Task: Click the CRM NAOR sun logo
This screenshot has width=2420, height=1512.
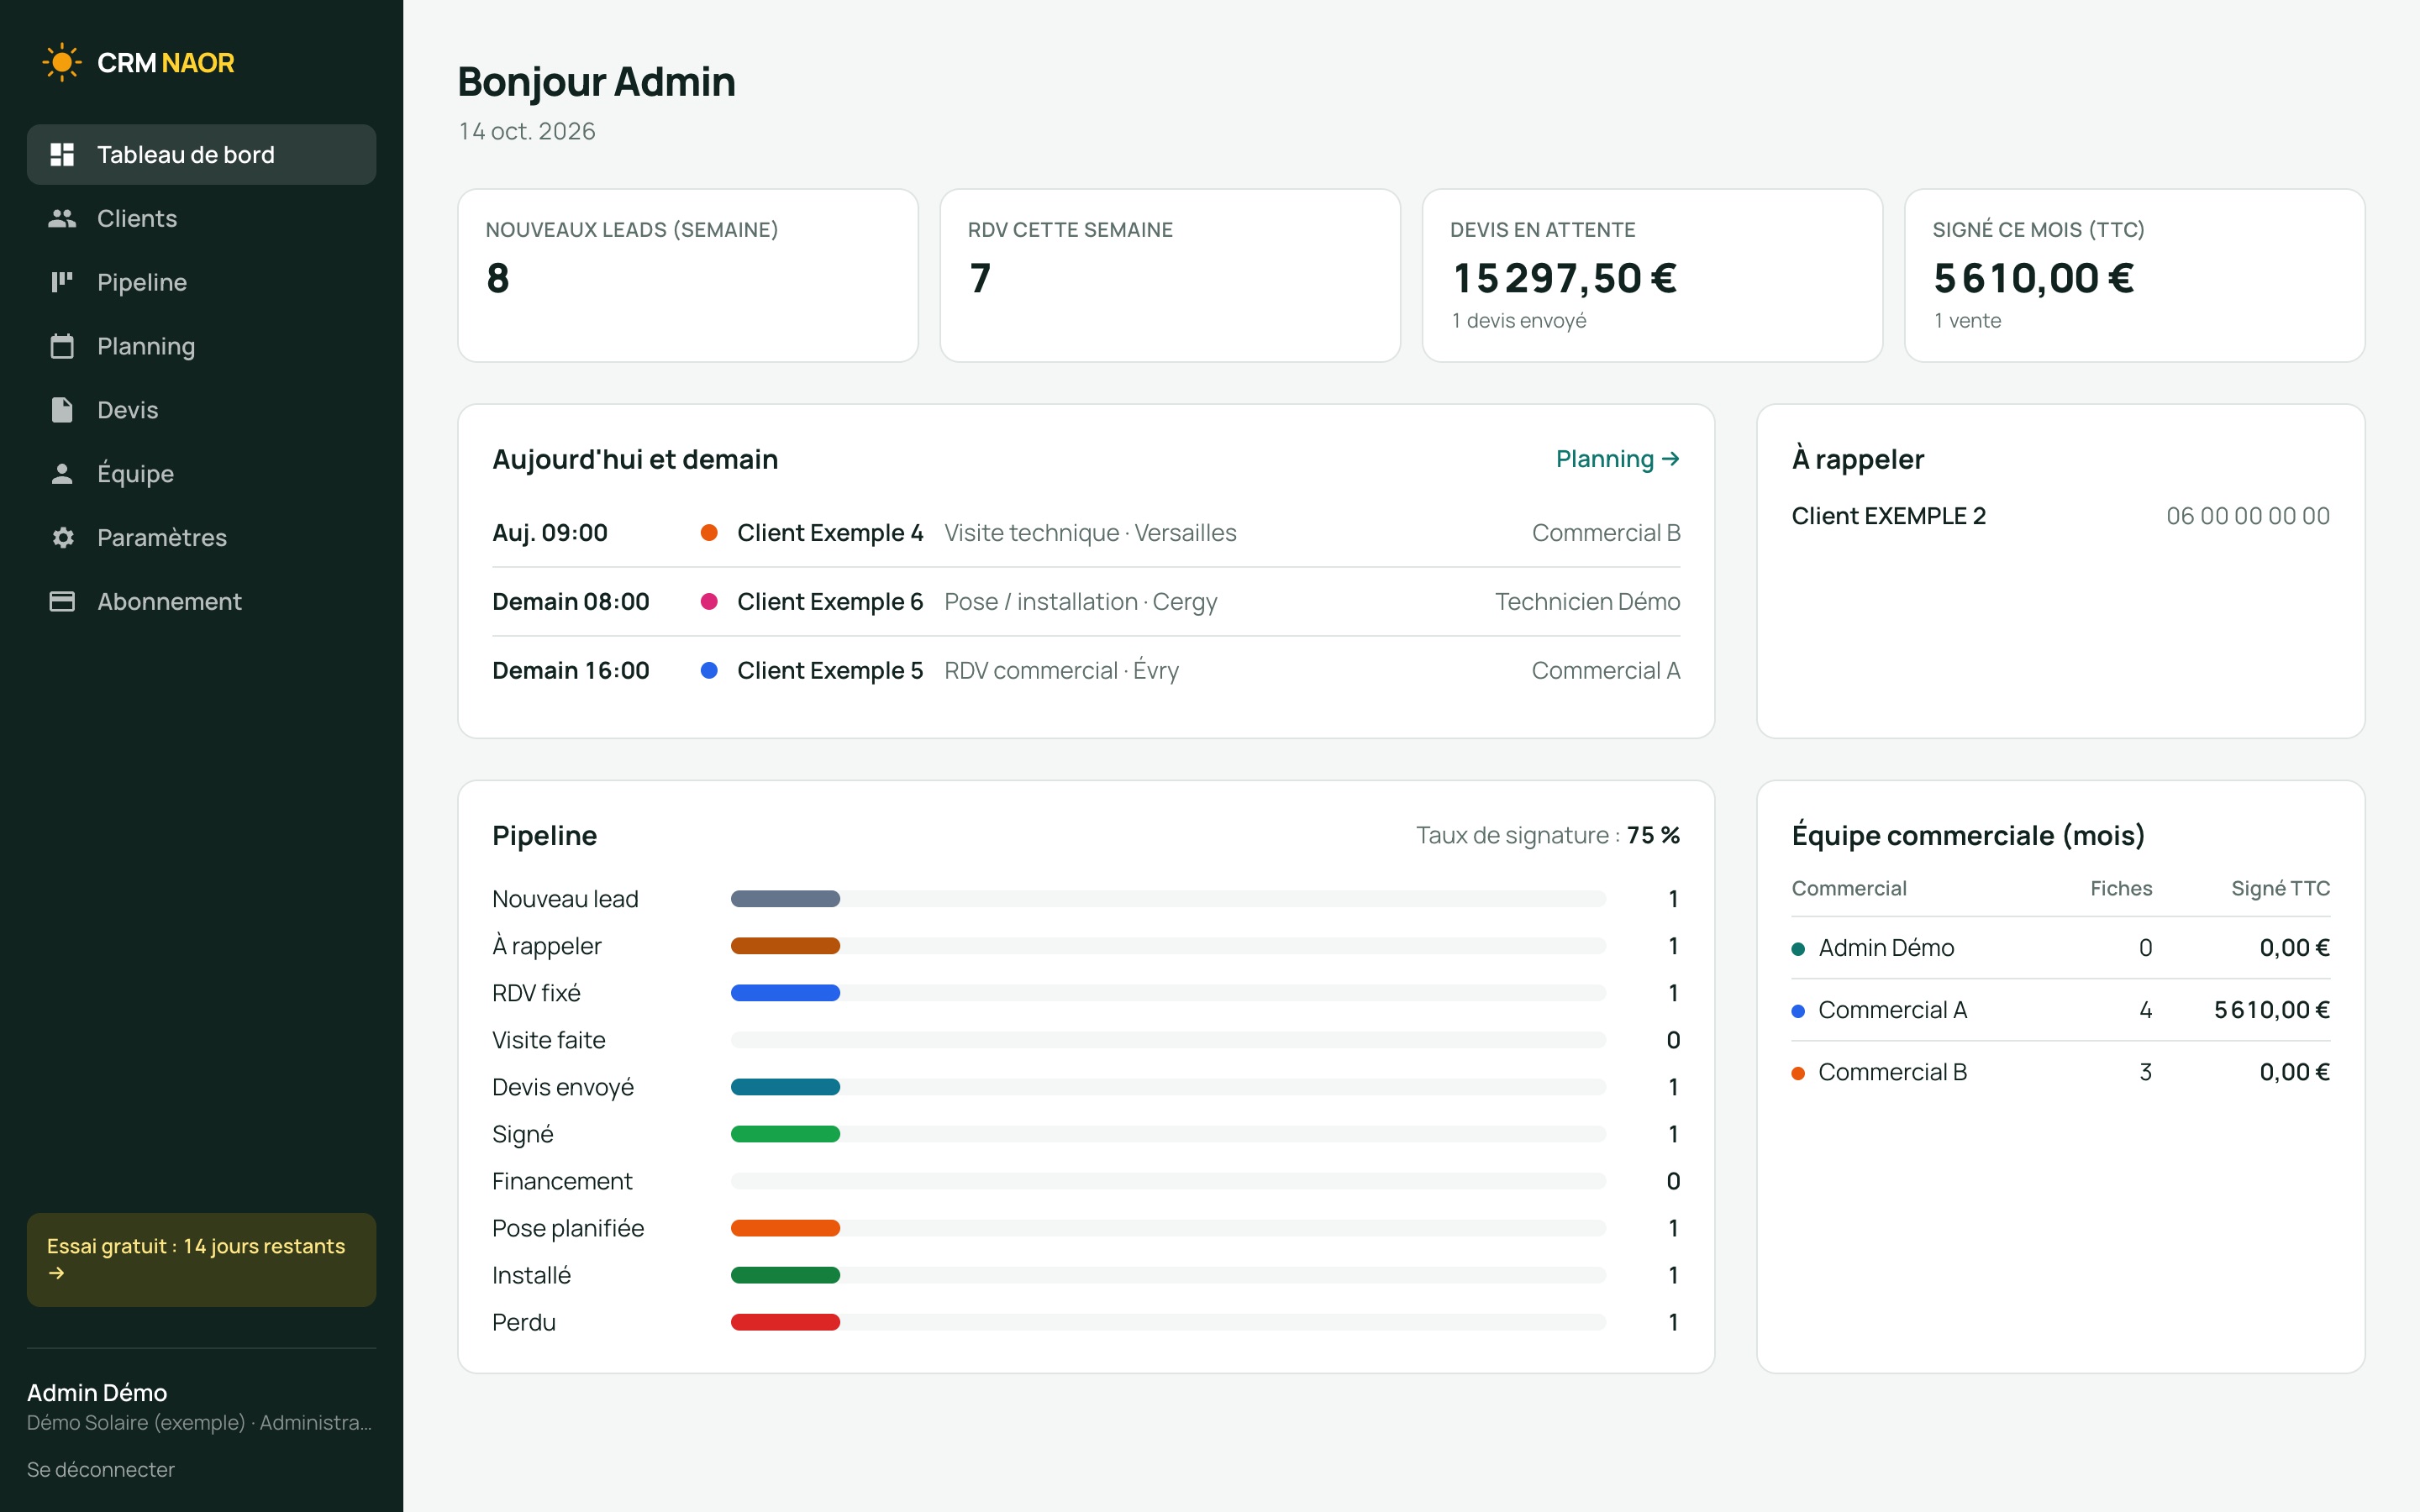Action: coord(62,62)
